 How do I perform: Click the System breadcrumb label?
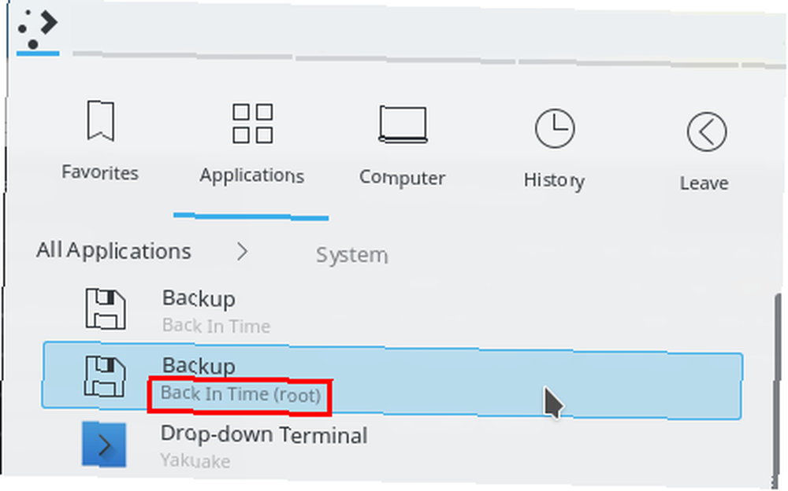(351, 255)
